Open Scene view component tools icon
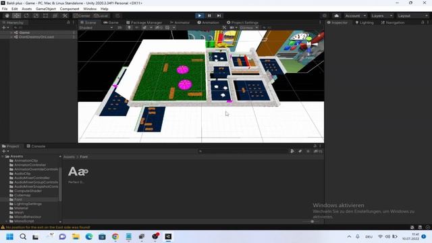 [x=224, y=28]
